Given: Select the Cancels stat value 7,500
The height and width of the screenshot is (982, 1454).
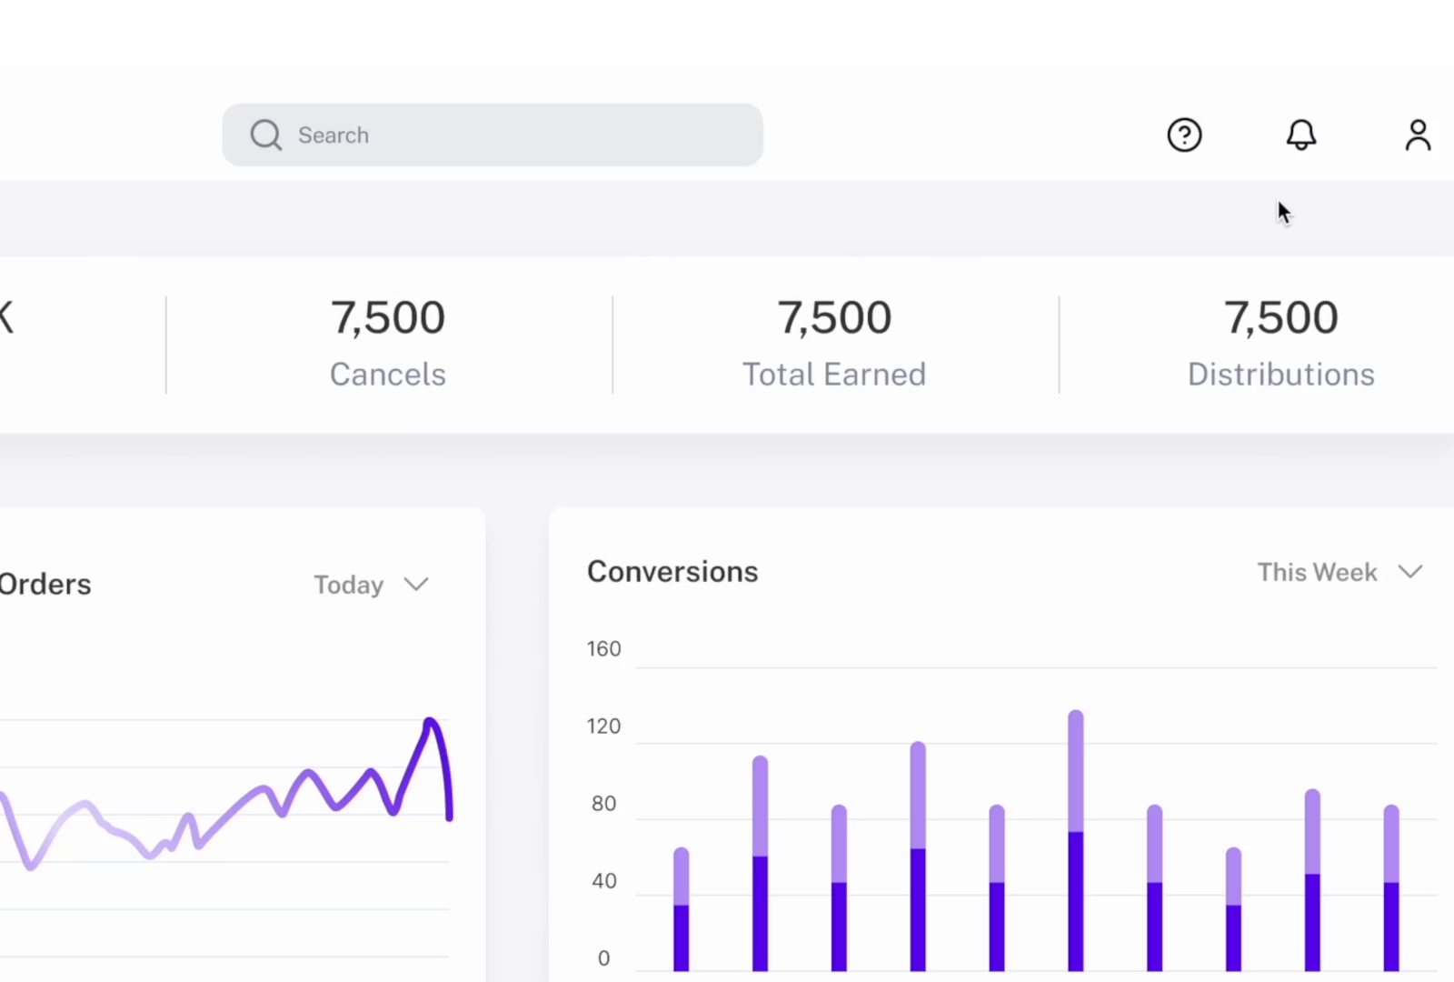Looking at the screenshot, I should pos(388,317).
